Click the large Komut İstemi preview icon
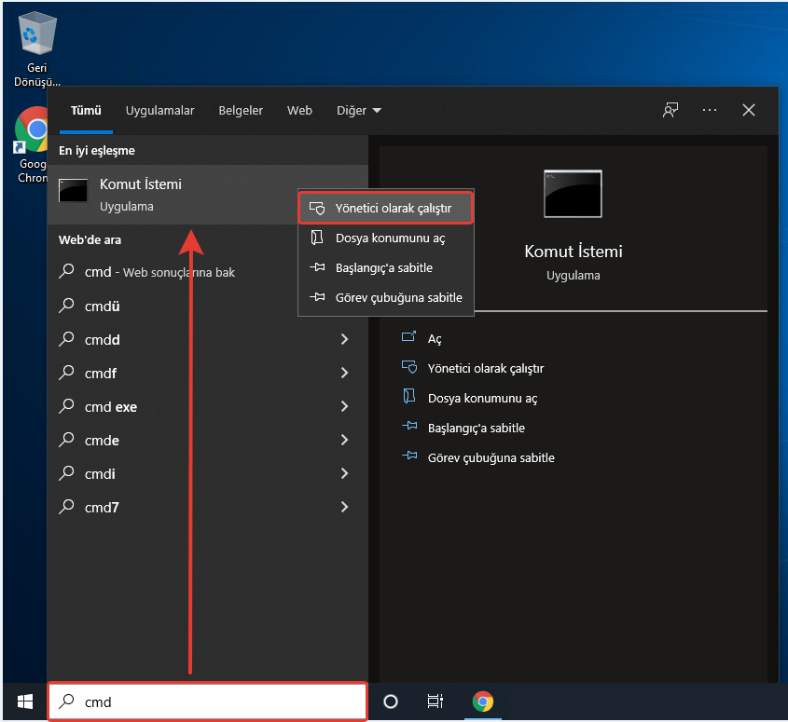The height and width of the screenshot is (722, 788). coord(573,194)
